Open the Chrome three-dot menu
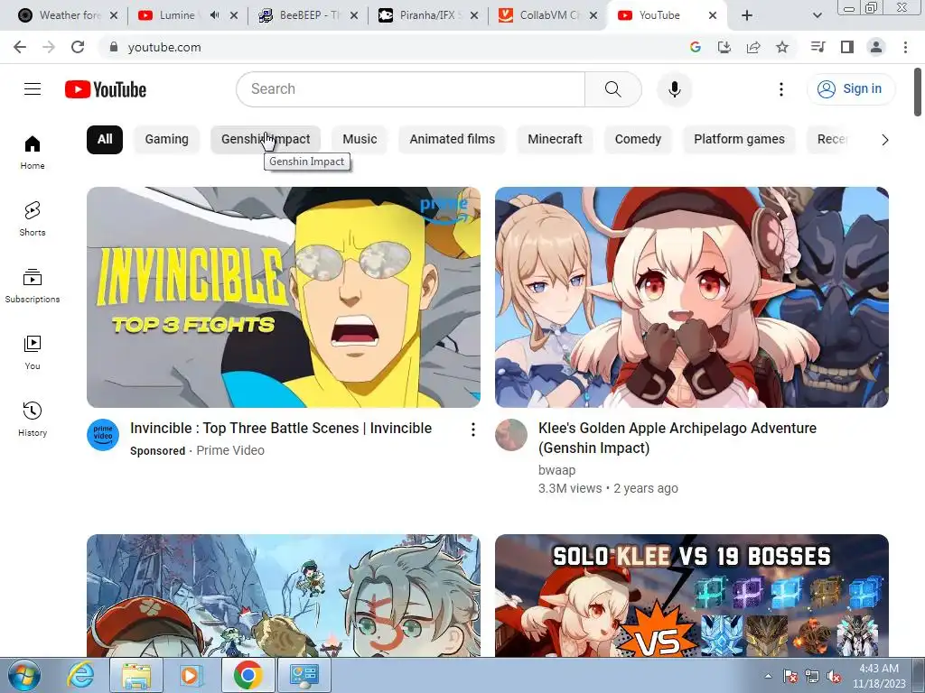Viewport: 925px width, 693px height. pos(905,47)
